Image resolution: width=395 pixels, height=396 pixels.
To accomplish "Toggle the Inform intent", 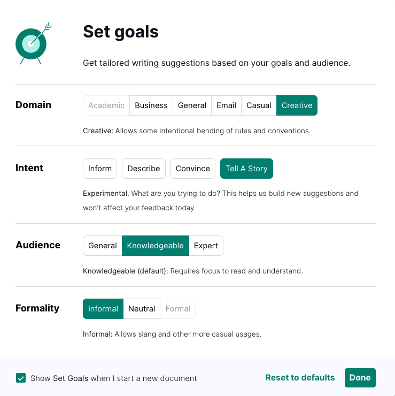I will coord(100,169).
